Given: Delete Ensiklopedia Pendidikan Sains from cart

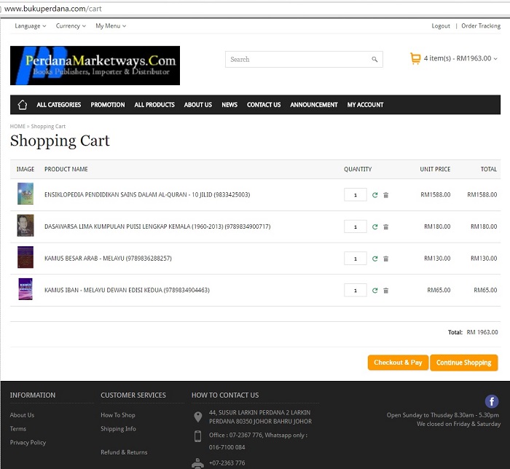Looking at the screenshot, I should pos(385,195).
